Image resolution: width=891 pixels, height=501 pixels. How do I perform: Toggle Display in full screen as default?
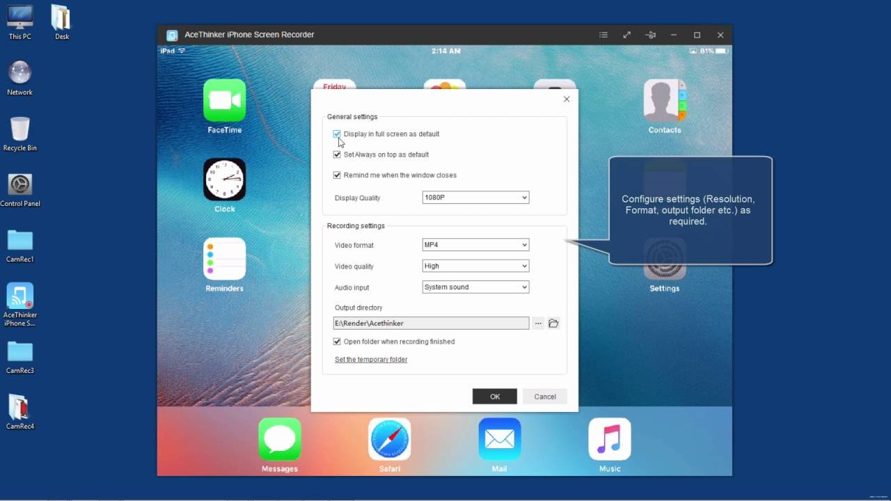coord(337,134)
